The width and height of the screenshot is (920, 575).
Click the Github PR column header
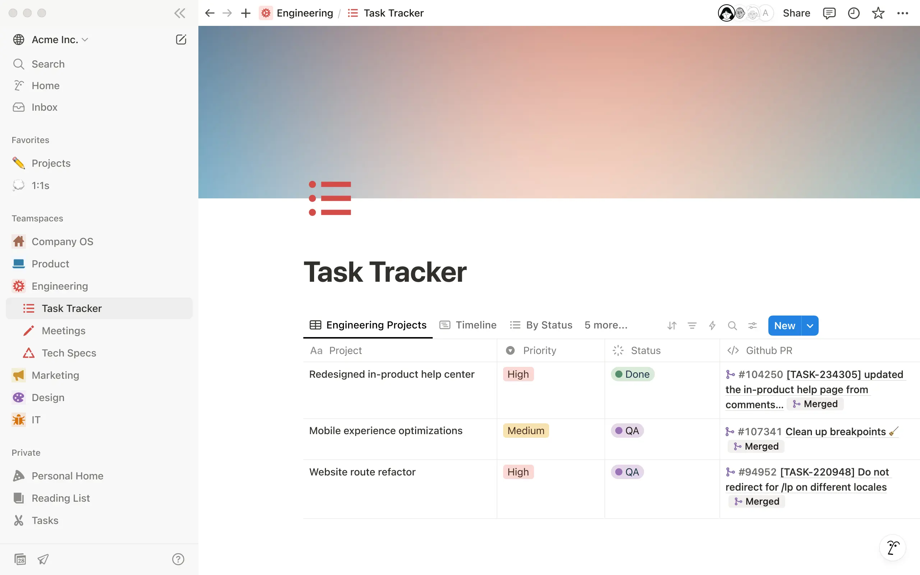(x=820, y=350)
